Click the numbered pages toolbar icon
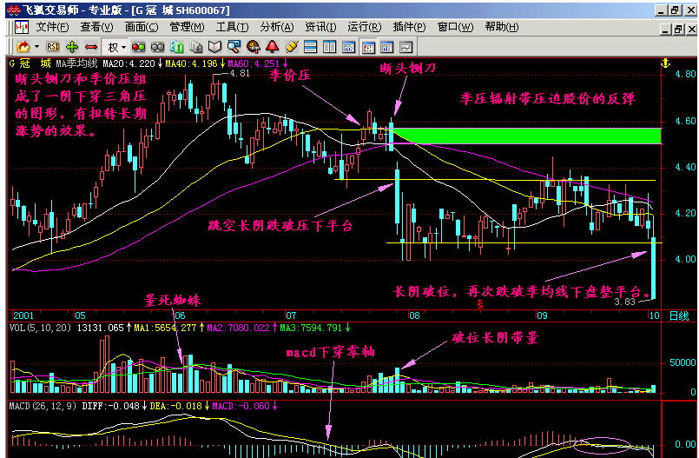 coord(177,47)
